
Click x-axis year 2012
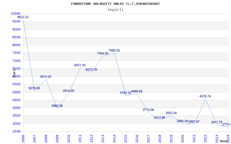coord(92,139)
